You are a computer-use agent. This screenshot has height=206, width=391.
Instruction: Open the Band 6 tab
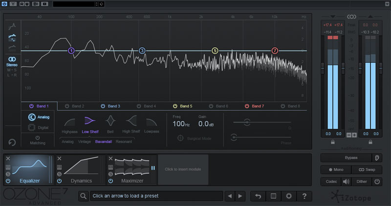[x=222, y=106]
